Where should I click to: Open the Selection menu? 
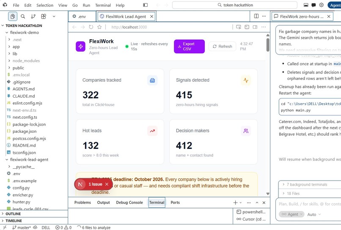pos(45,5)
